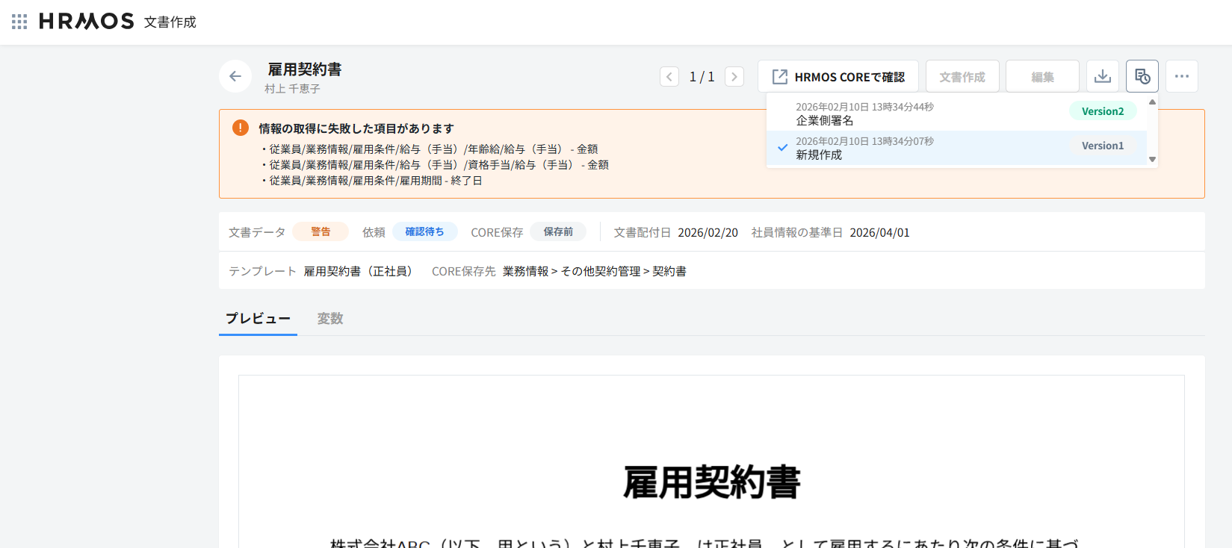Viewport: 1232px width, 548px height.
Task: Click the 文書作成 button
Action: tap(962, 77)
